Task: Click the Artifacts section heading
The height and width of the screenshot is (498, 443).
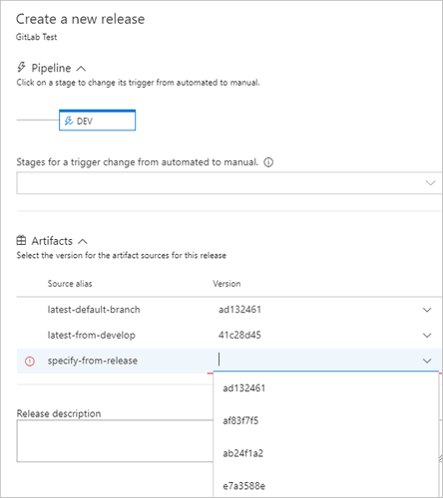Action: coord(52,241)
